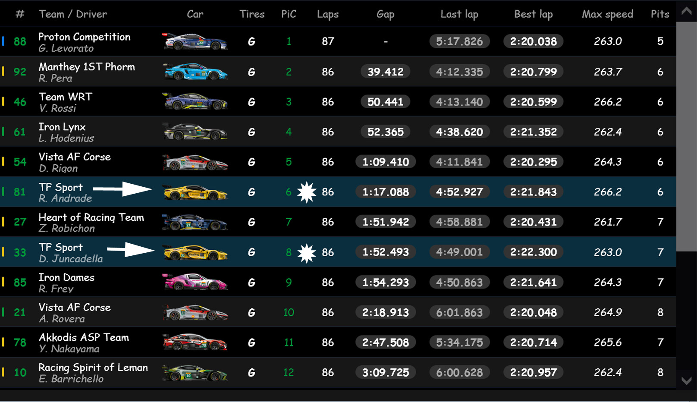Select the pink Iron Dames car icon

coord(195,282)
